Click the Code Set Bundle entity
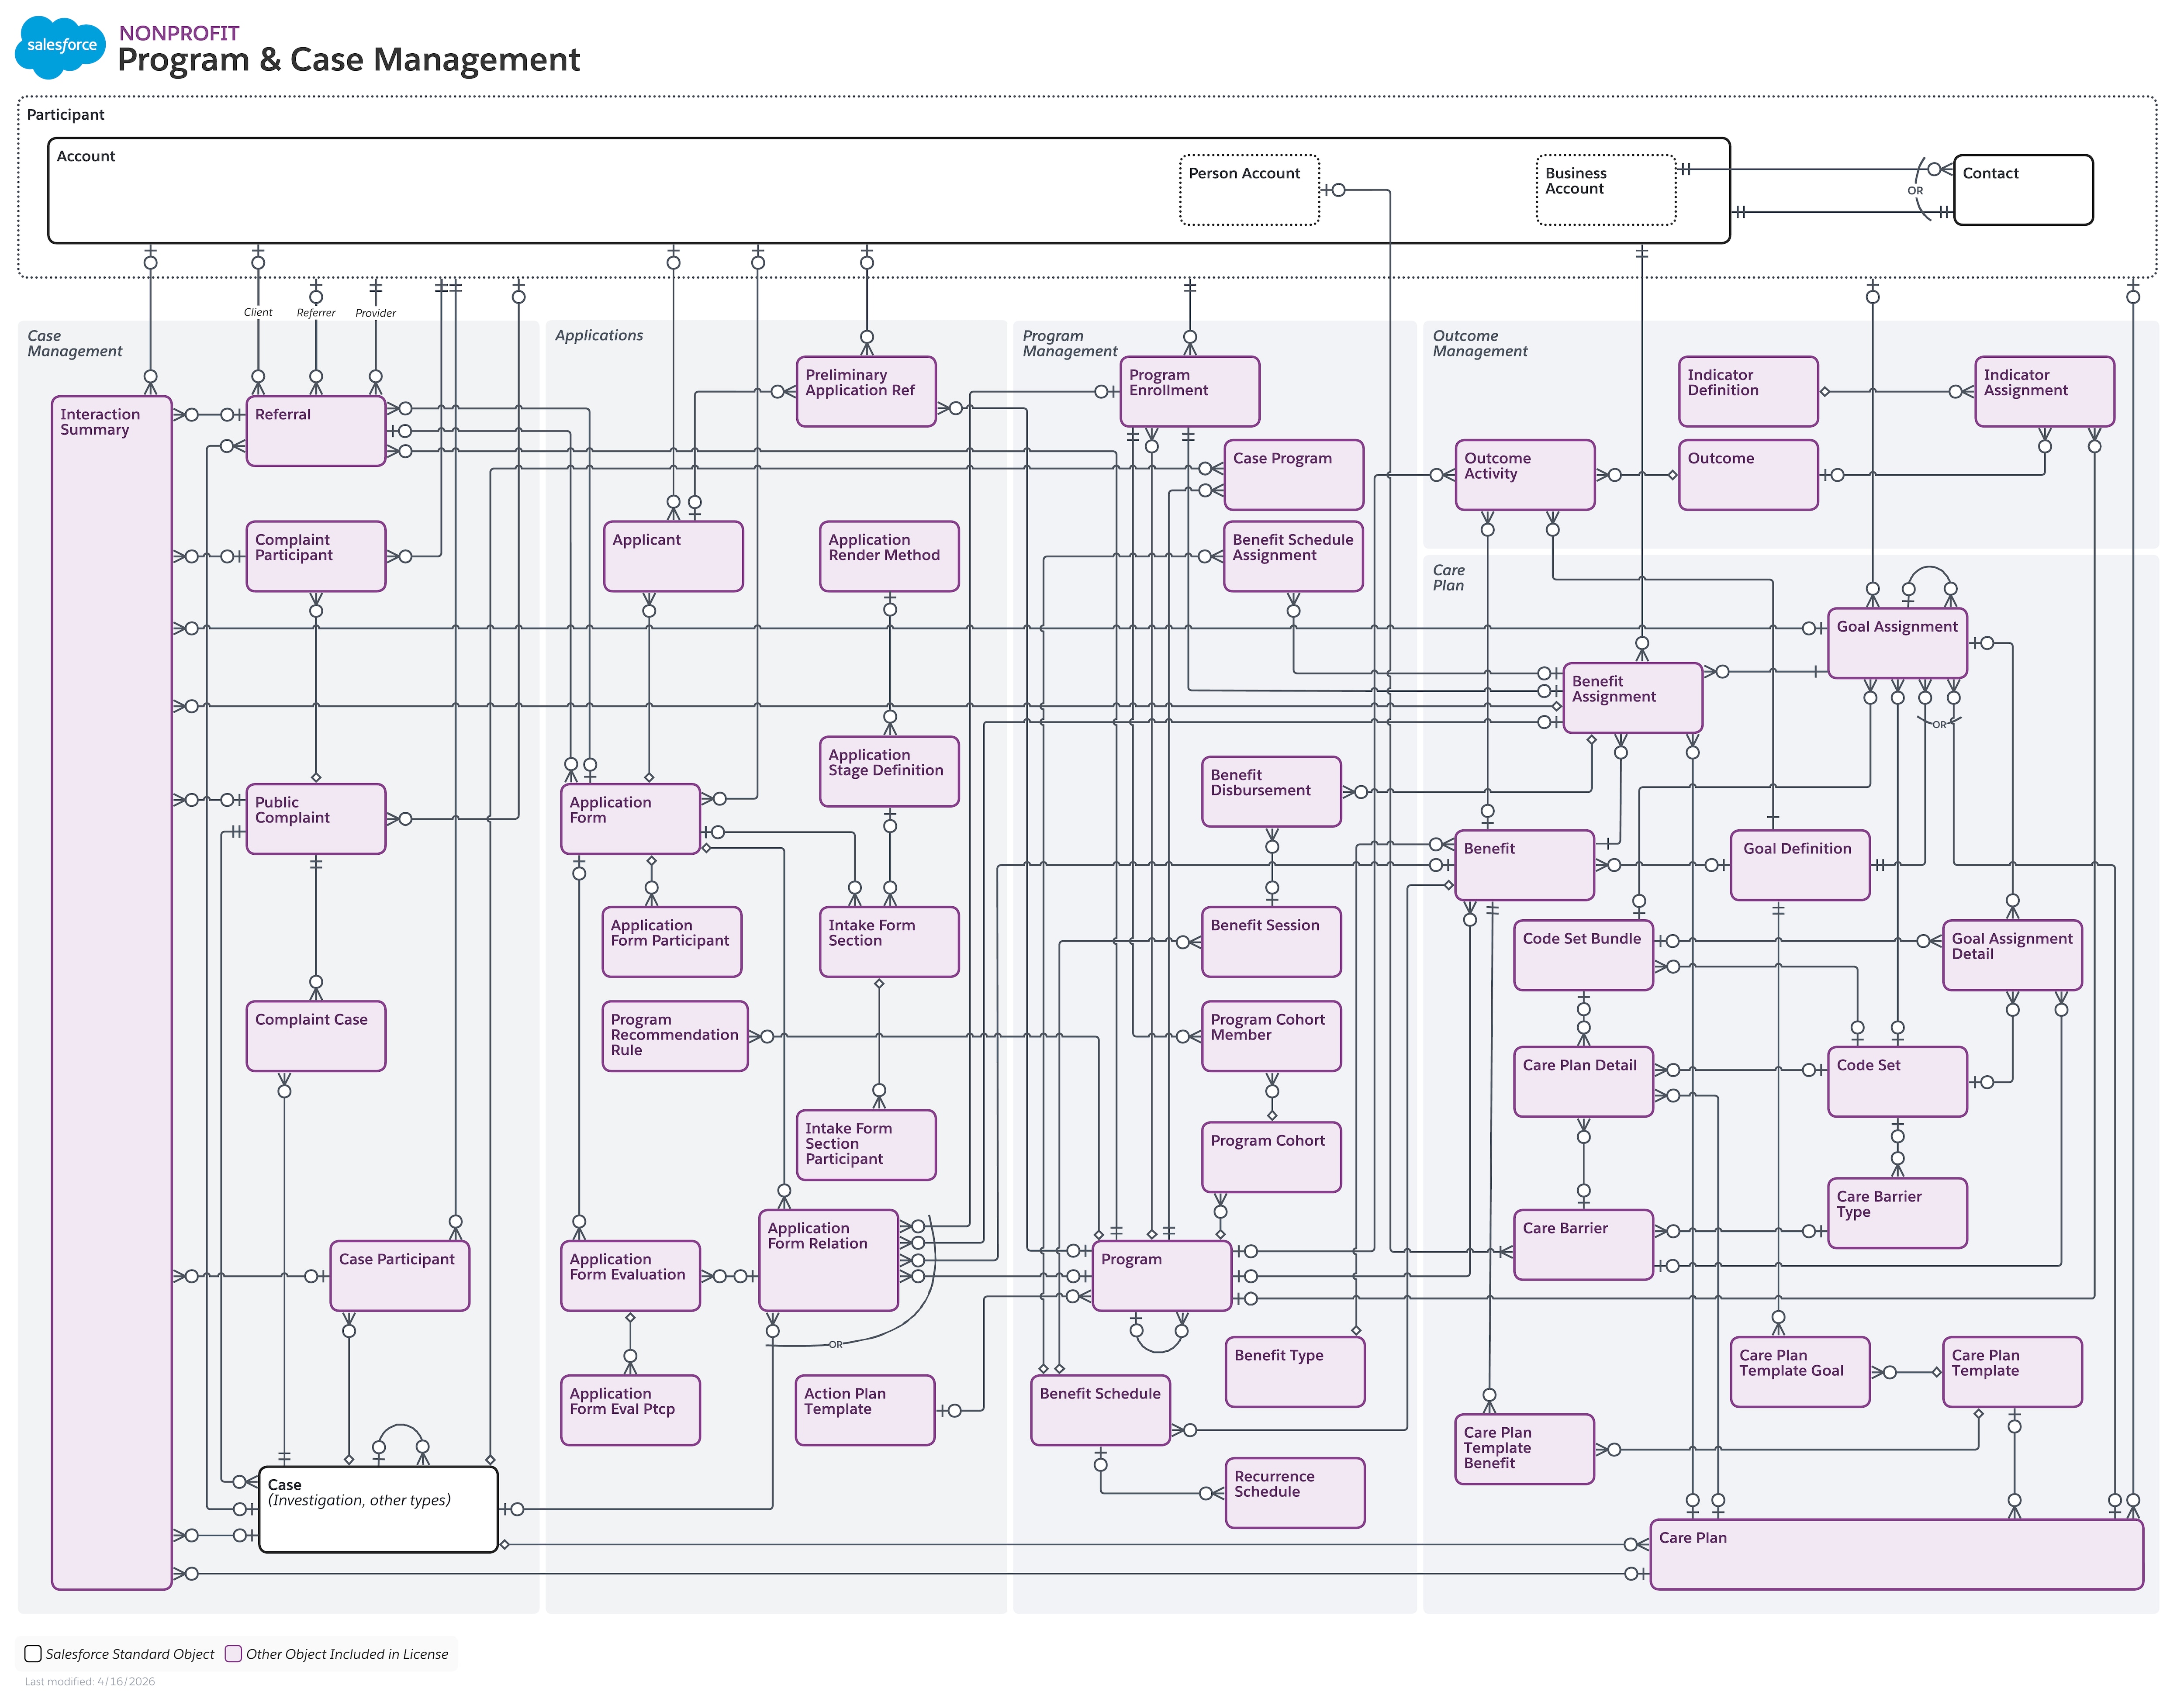This screenshot has height=1702, width=2184. pos(1584,956)
